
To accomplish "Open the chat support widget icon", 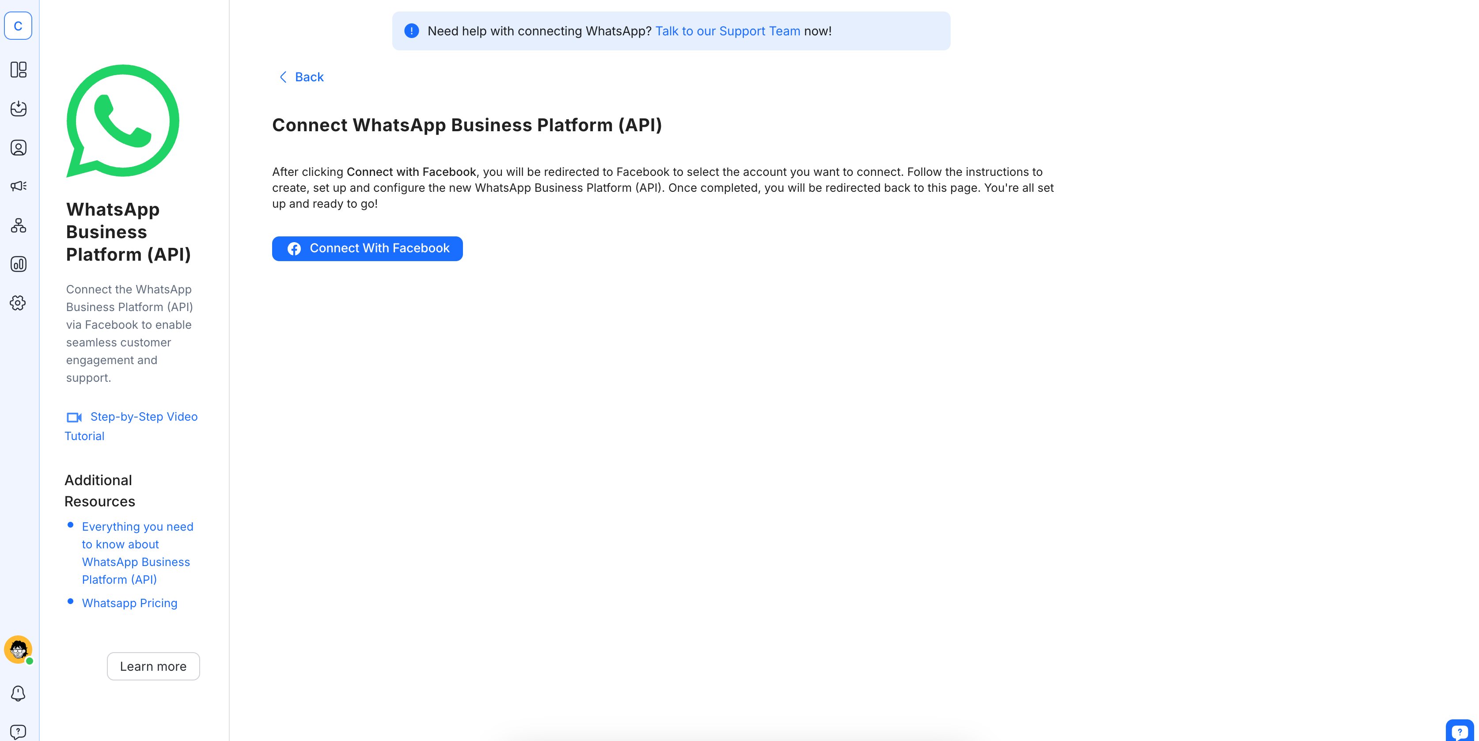I will [1460, 731].
